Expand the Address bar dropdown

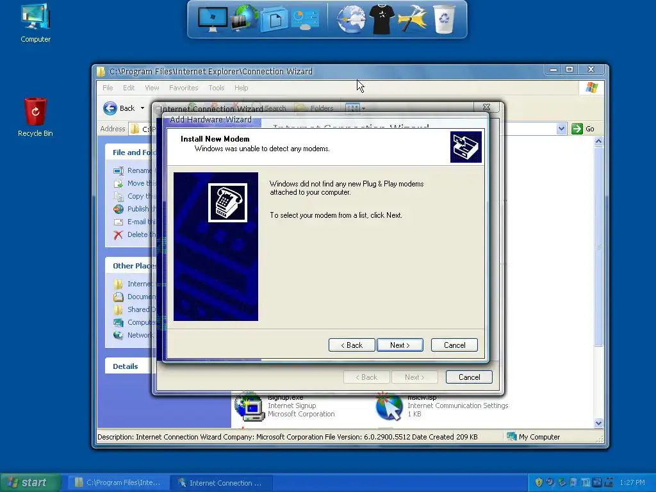coord(561,129)
